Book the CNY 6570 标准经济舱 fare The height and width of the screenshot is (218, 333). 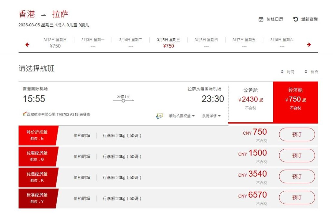(297, 198)
